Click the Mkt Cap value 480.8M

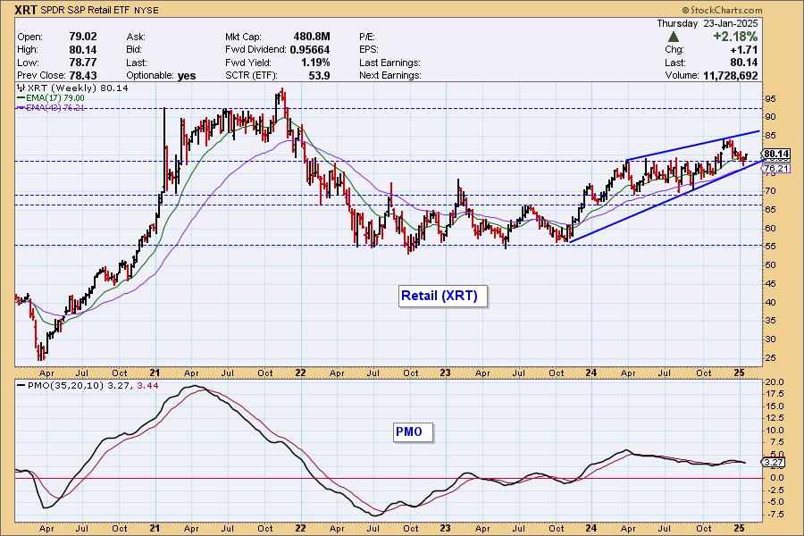(x=311, y=37)
